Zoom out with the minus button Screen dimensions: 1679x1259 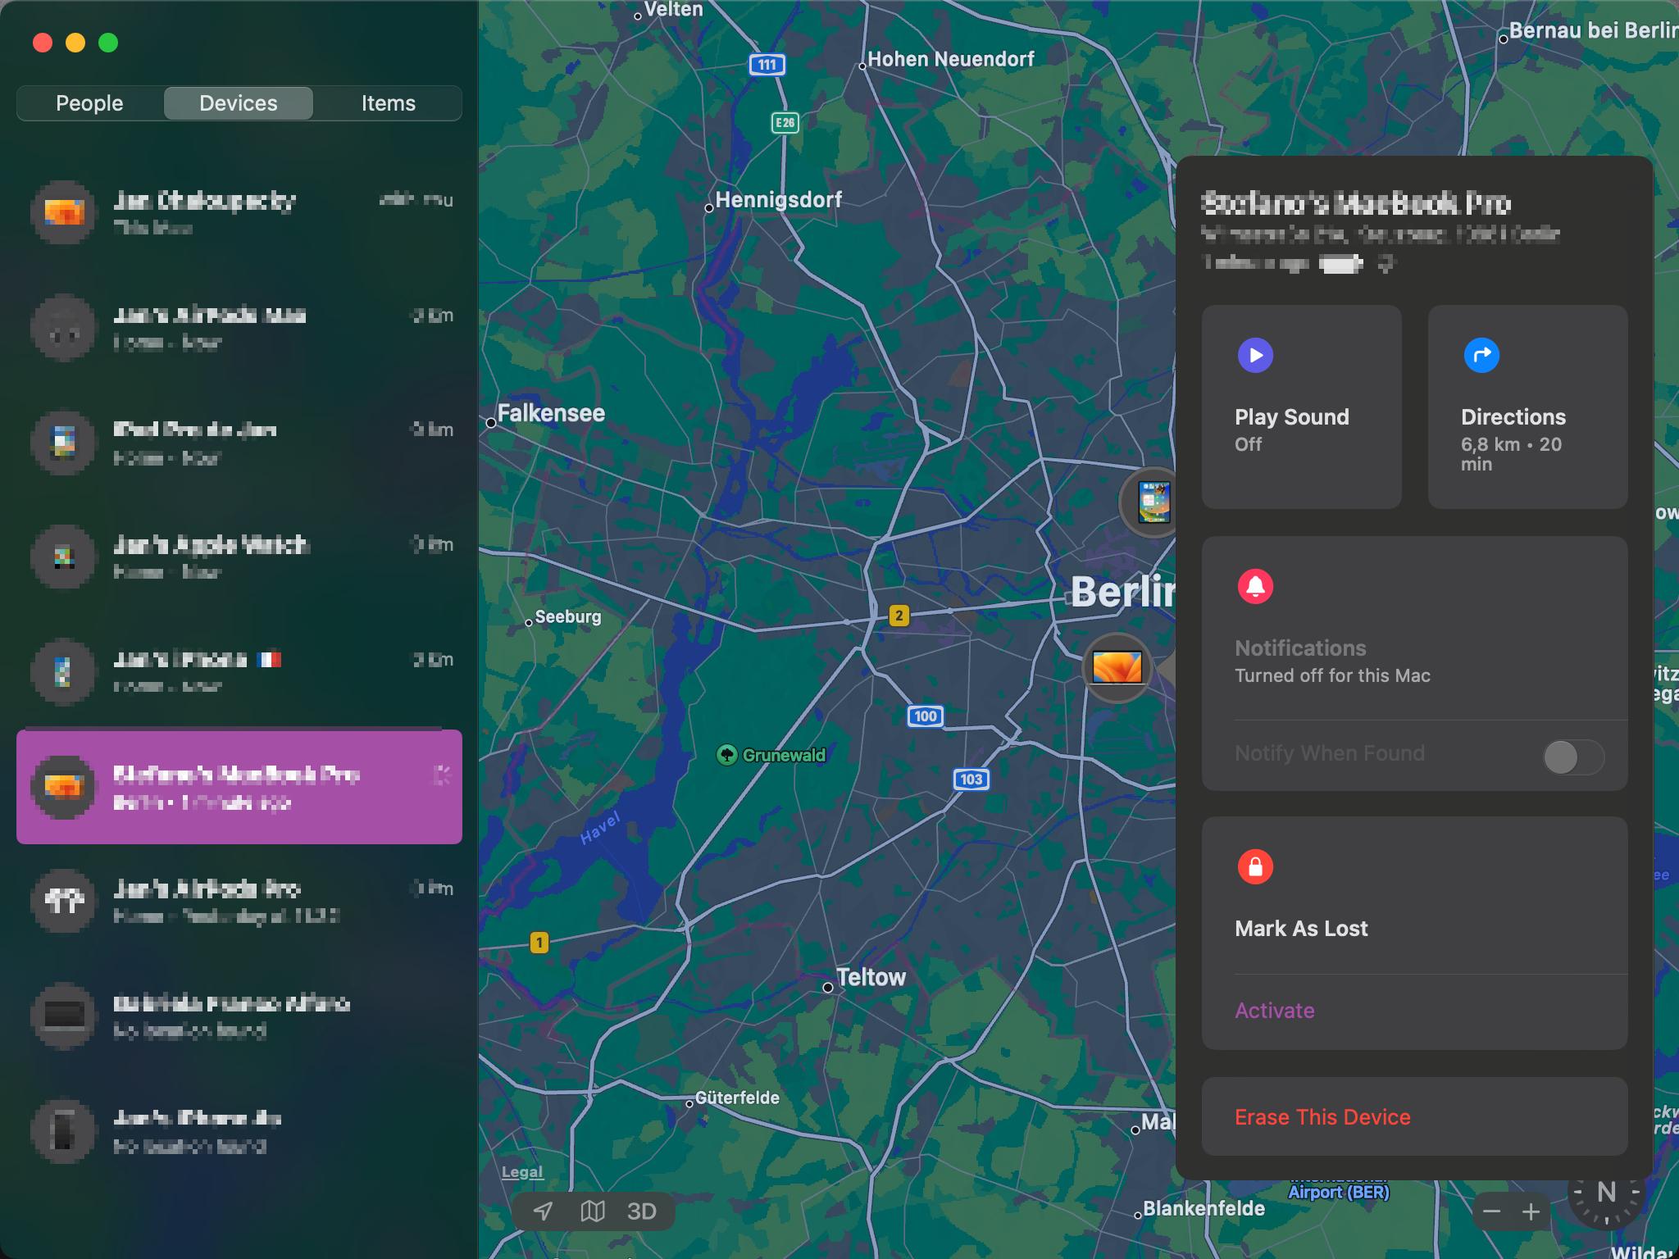1492,1211
